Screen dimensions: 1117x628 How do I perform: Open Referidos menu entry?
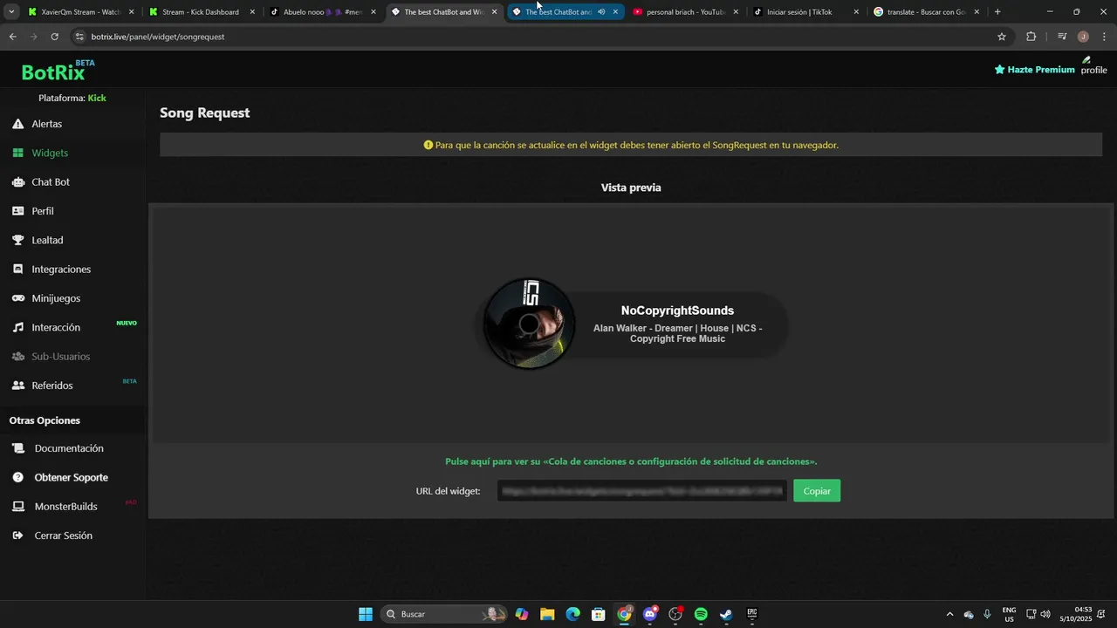point(52,386)
